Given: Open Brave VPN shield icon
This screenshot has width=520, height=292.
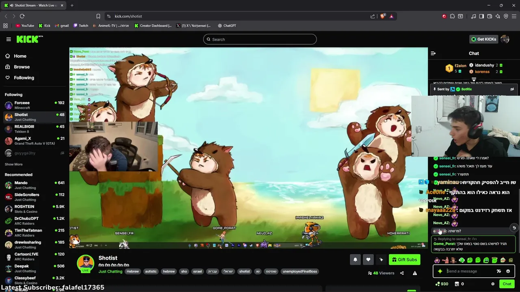Looking at the screenshot, I should [506, 16].
